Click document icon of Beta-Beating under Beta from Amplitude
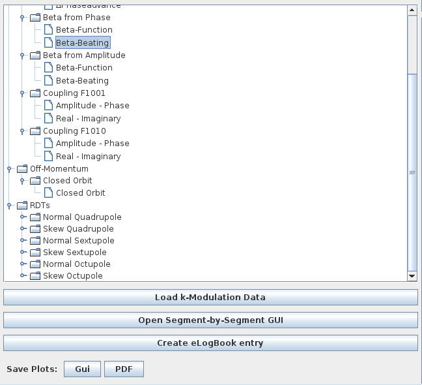The width and height of the screenshot is (422, 385). [x=48, y=80]
